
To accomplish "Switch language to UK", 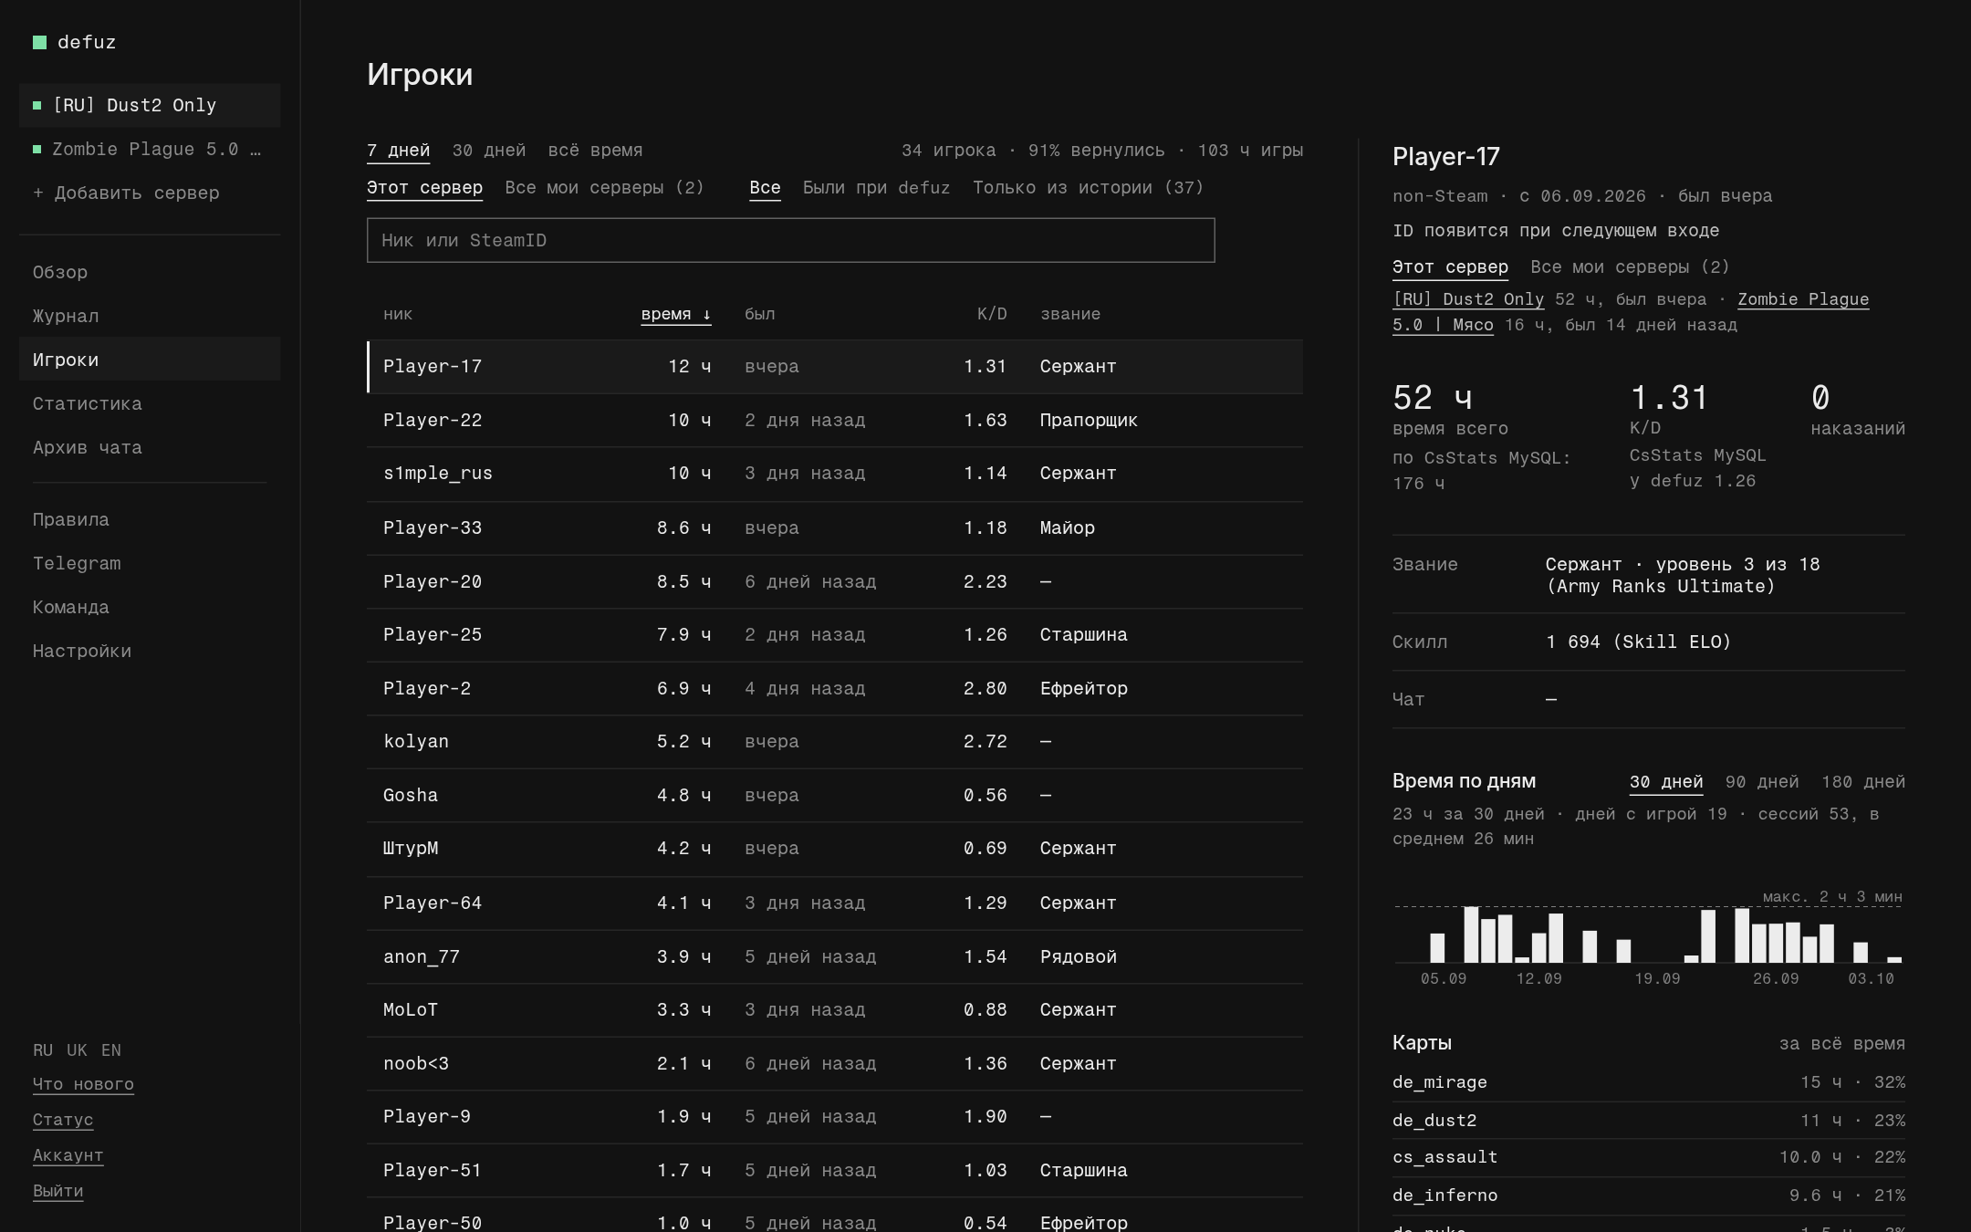I will tap(77, 1049).
